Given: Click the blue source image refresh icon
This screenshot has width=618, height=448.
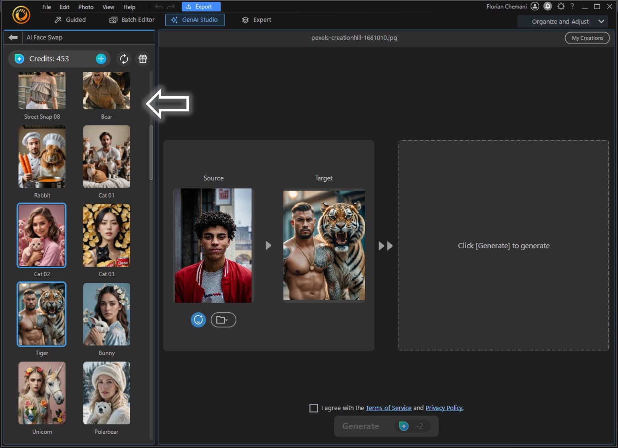Looking at the screenshot, I should click(198, 320).
